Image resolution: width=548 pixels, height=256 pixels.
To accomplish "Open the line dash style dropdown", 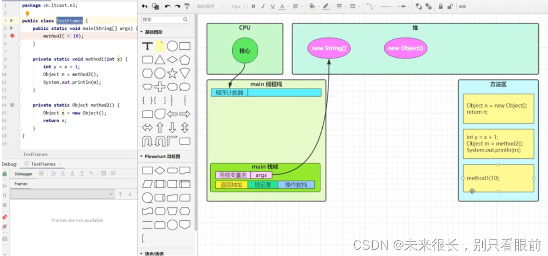I will point(354,6).
